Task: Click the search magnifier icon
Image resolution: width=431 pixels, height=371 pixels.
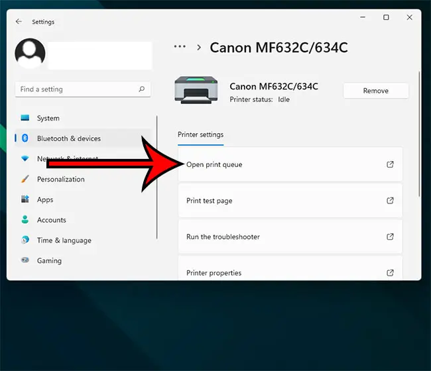Action: point(141,89)
